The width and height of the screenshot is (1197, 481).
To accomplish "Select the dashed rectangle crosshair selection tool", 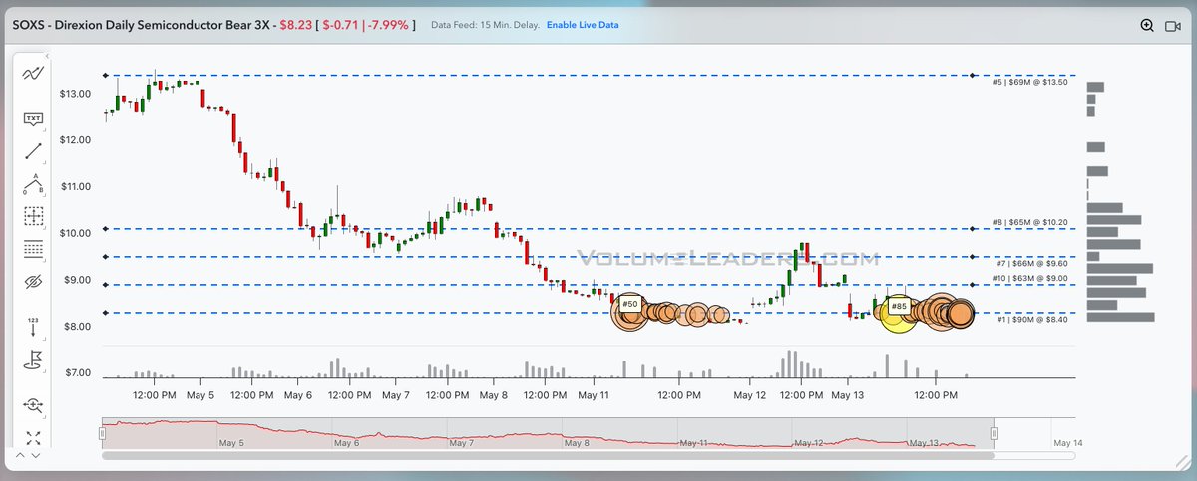I will tap(34, 216).
